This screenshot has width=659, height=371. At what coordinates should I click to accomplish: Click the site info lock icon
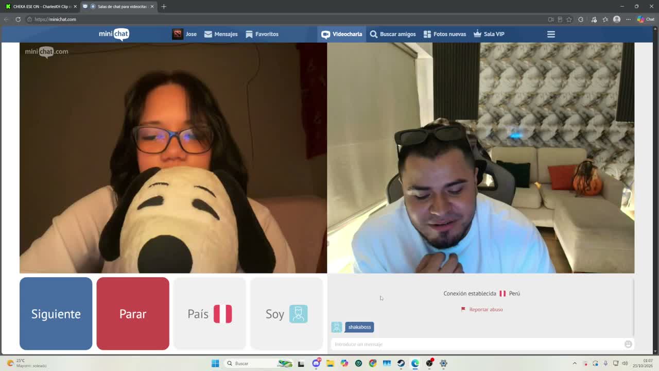click(30, 19)
